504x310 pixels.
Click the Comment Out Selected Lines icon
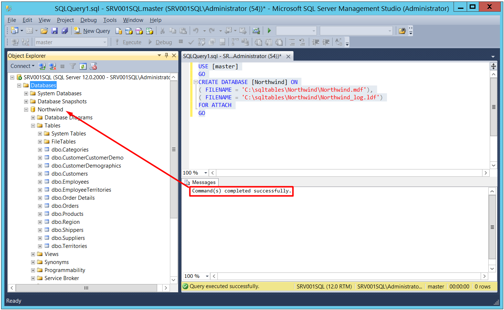[x=292, y=42]
